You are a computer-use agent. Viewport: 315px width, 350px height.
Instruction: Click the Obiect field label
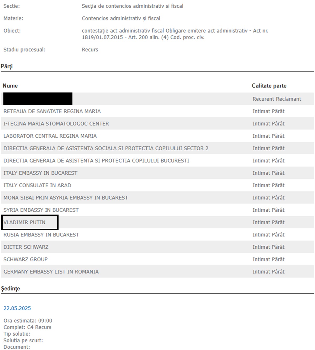12,31
